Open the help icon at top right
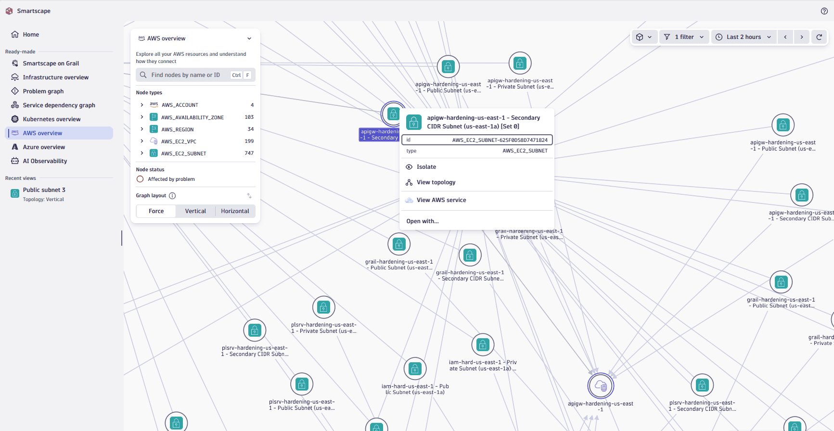 point(824,11)
